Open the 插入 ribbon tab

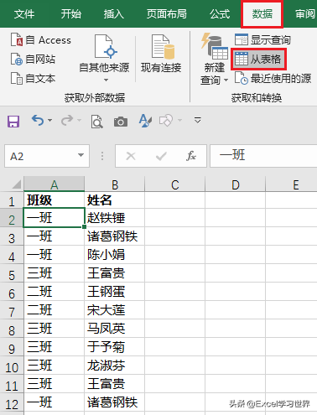[114, 13]
